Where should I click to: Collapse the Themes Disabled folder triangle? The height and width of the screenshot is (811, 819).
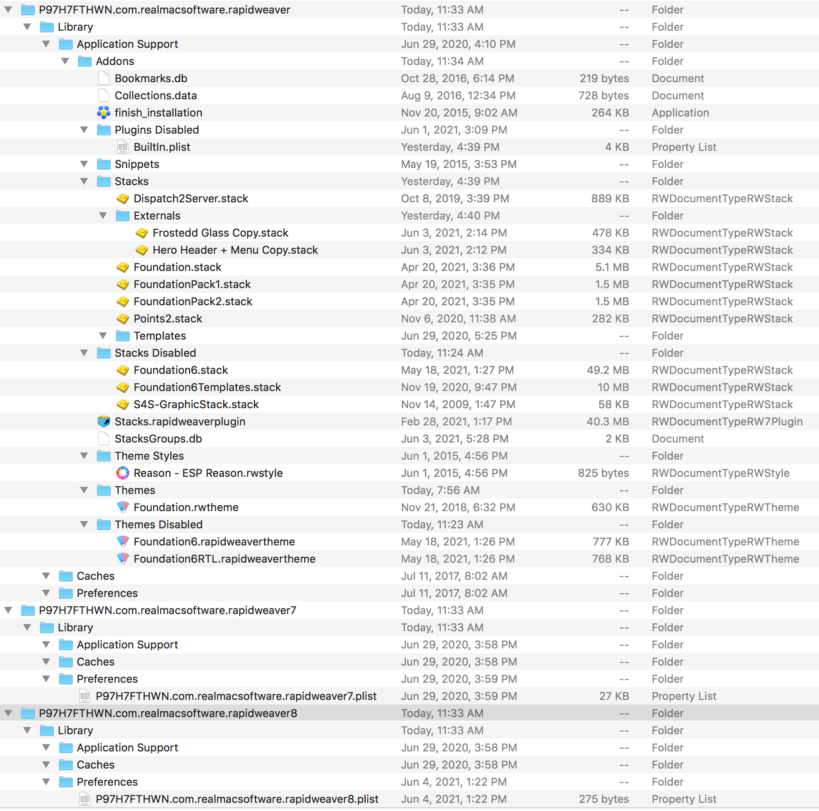point(84,524)
